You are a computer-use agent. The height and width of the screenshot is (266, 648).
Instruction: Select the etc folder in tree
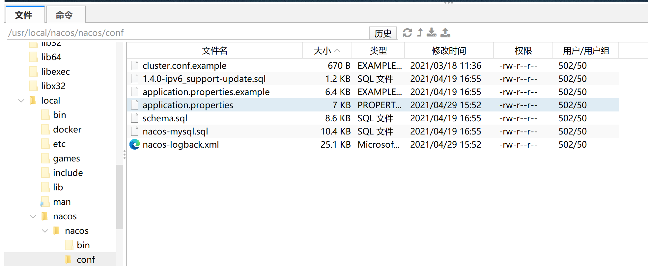pyautogui.click(x=59, y=144)
